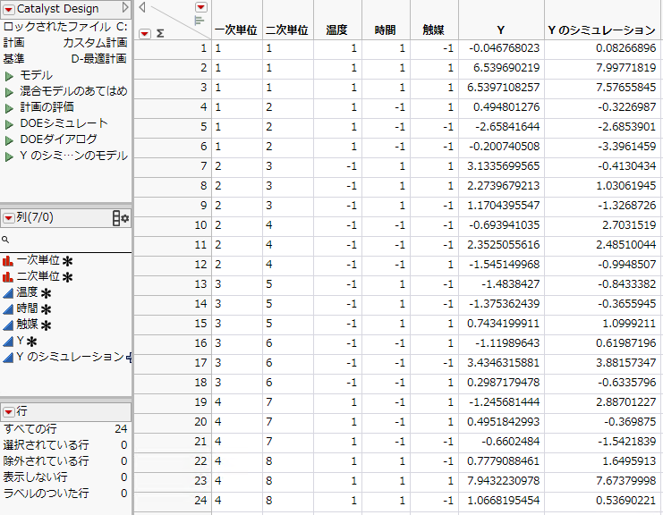Select 触媒 in the columns list
This screenshot has height=515, width=663.
[x=27, y=325]
